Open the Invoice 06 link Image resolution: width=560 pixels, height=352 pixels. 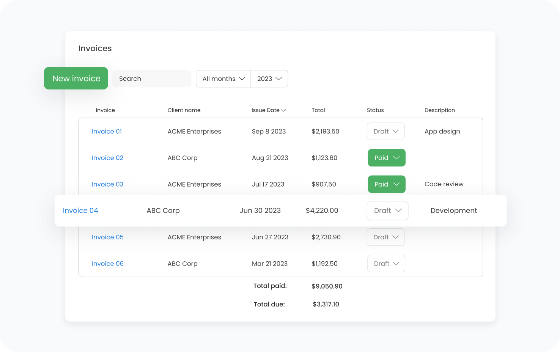tap(107, 264)
